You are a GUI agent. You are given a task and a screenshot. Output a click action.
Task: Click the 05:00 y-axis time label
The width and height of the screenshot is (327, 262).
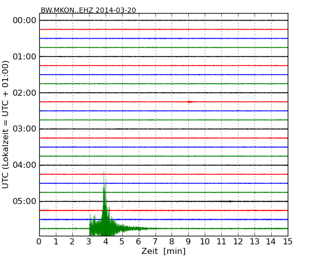click(25, 201)
